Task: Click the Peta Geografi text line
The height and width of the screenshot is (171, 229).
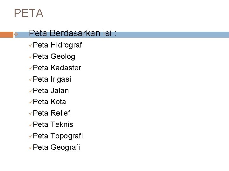Action: (x=57, y=147)
